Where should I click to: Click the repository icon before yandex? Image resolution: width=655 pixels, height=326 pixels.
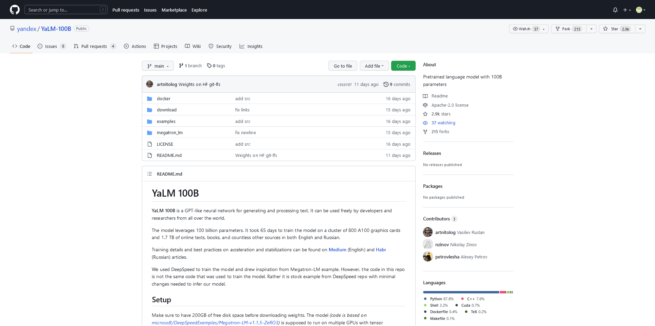[x=13, y=29]
